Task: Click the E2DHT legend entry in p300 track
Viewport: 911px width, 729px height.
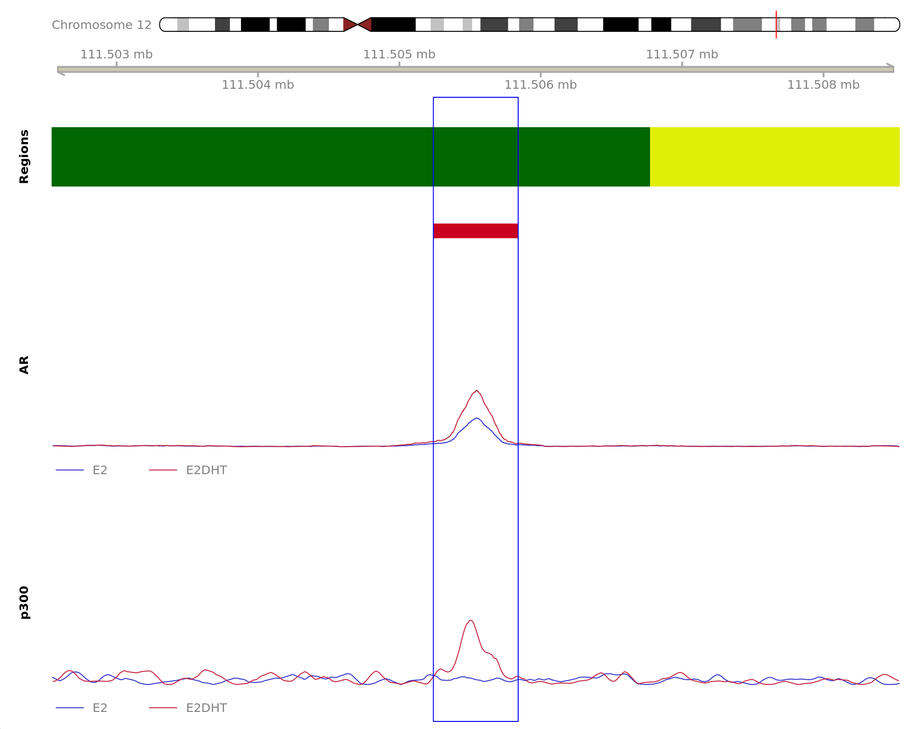Action: click(188, 708)
